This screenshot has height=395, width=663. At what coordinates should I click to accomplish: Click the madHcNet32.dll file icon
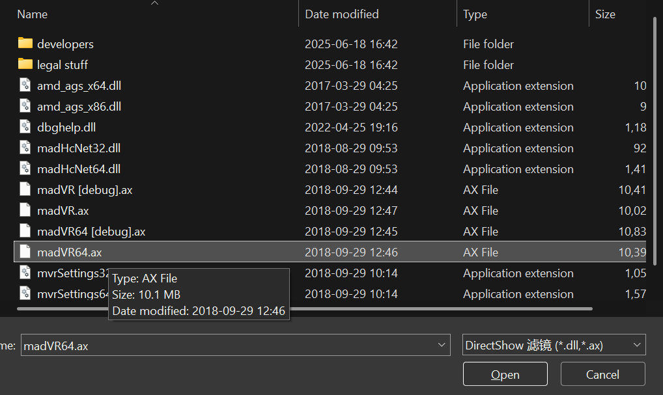point(25,148)
